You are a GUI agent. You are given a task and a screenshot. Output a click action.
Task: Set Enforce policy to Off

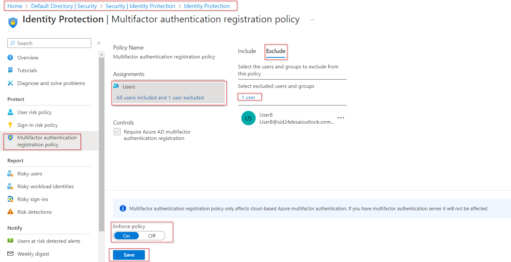152,236
